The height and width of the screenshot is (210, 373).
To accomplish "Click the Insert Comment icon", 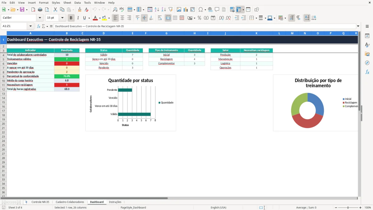I will pyautogui.click(x=217, y=10).
